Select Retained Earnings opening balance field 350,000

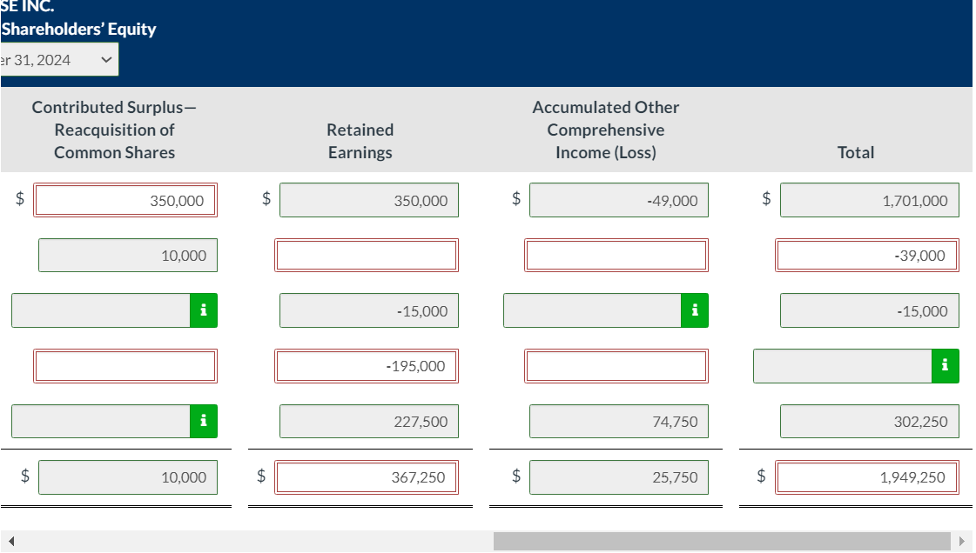[x=369, y=200]
